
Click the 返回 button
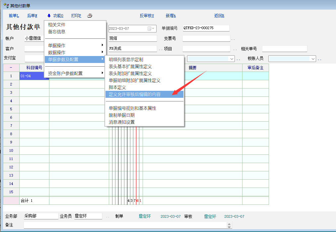click(219, 16)
